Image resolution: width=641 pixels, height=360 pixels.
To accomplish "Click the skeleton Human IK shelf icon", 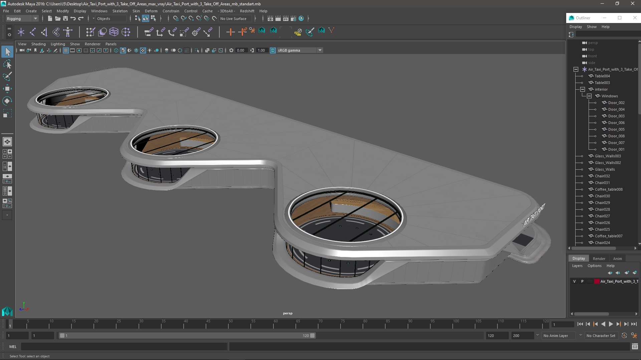I will (68, 32).
